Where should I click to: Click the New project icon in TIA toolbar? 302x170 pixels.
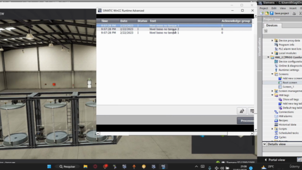(x=262, y=13)
